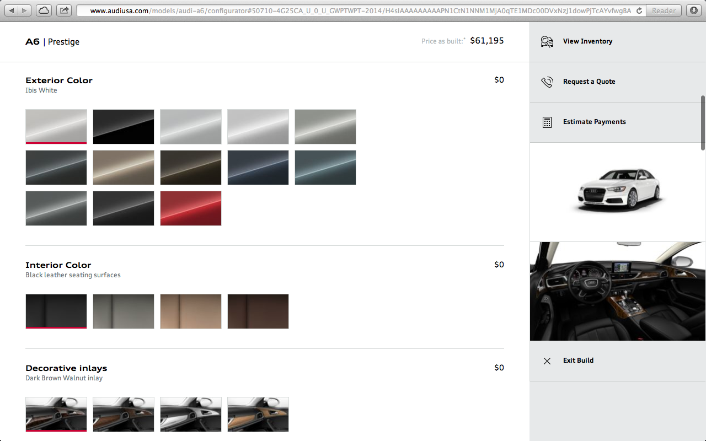Click the Decorative inlays heading
This screenshot has height=441, width=706.
tap(66, 368)
